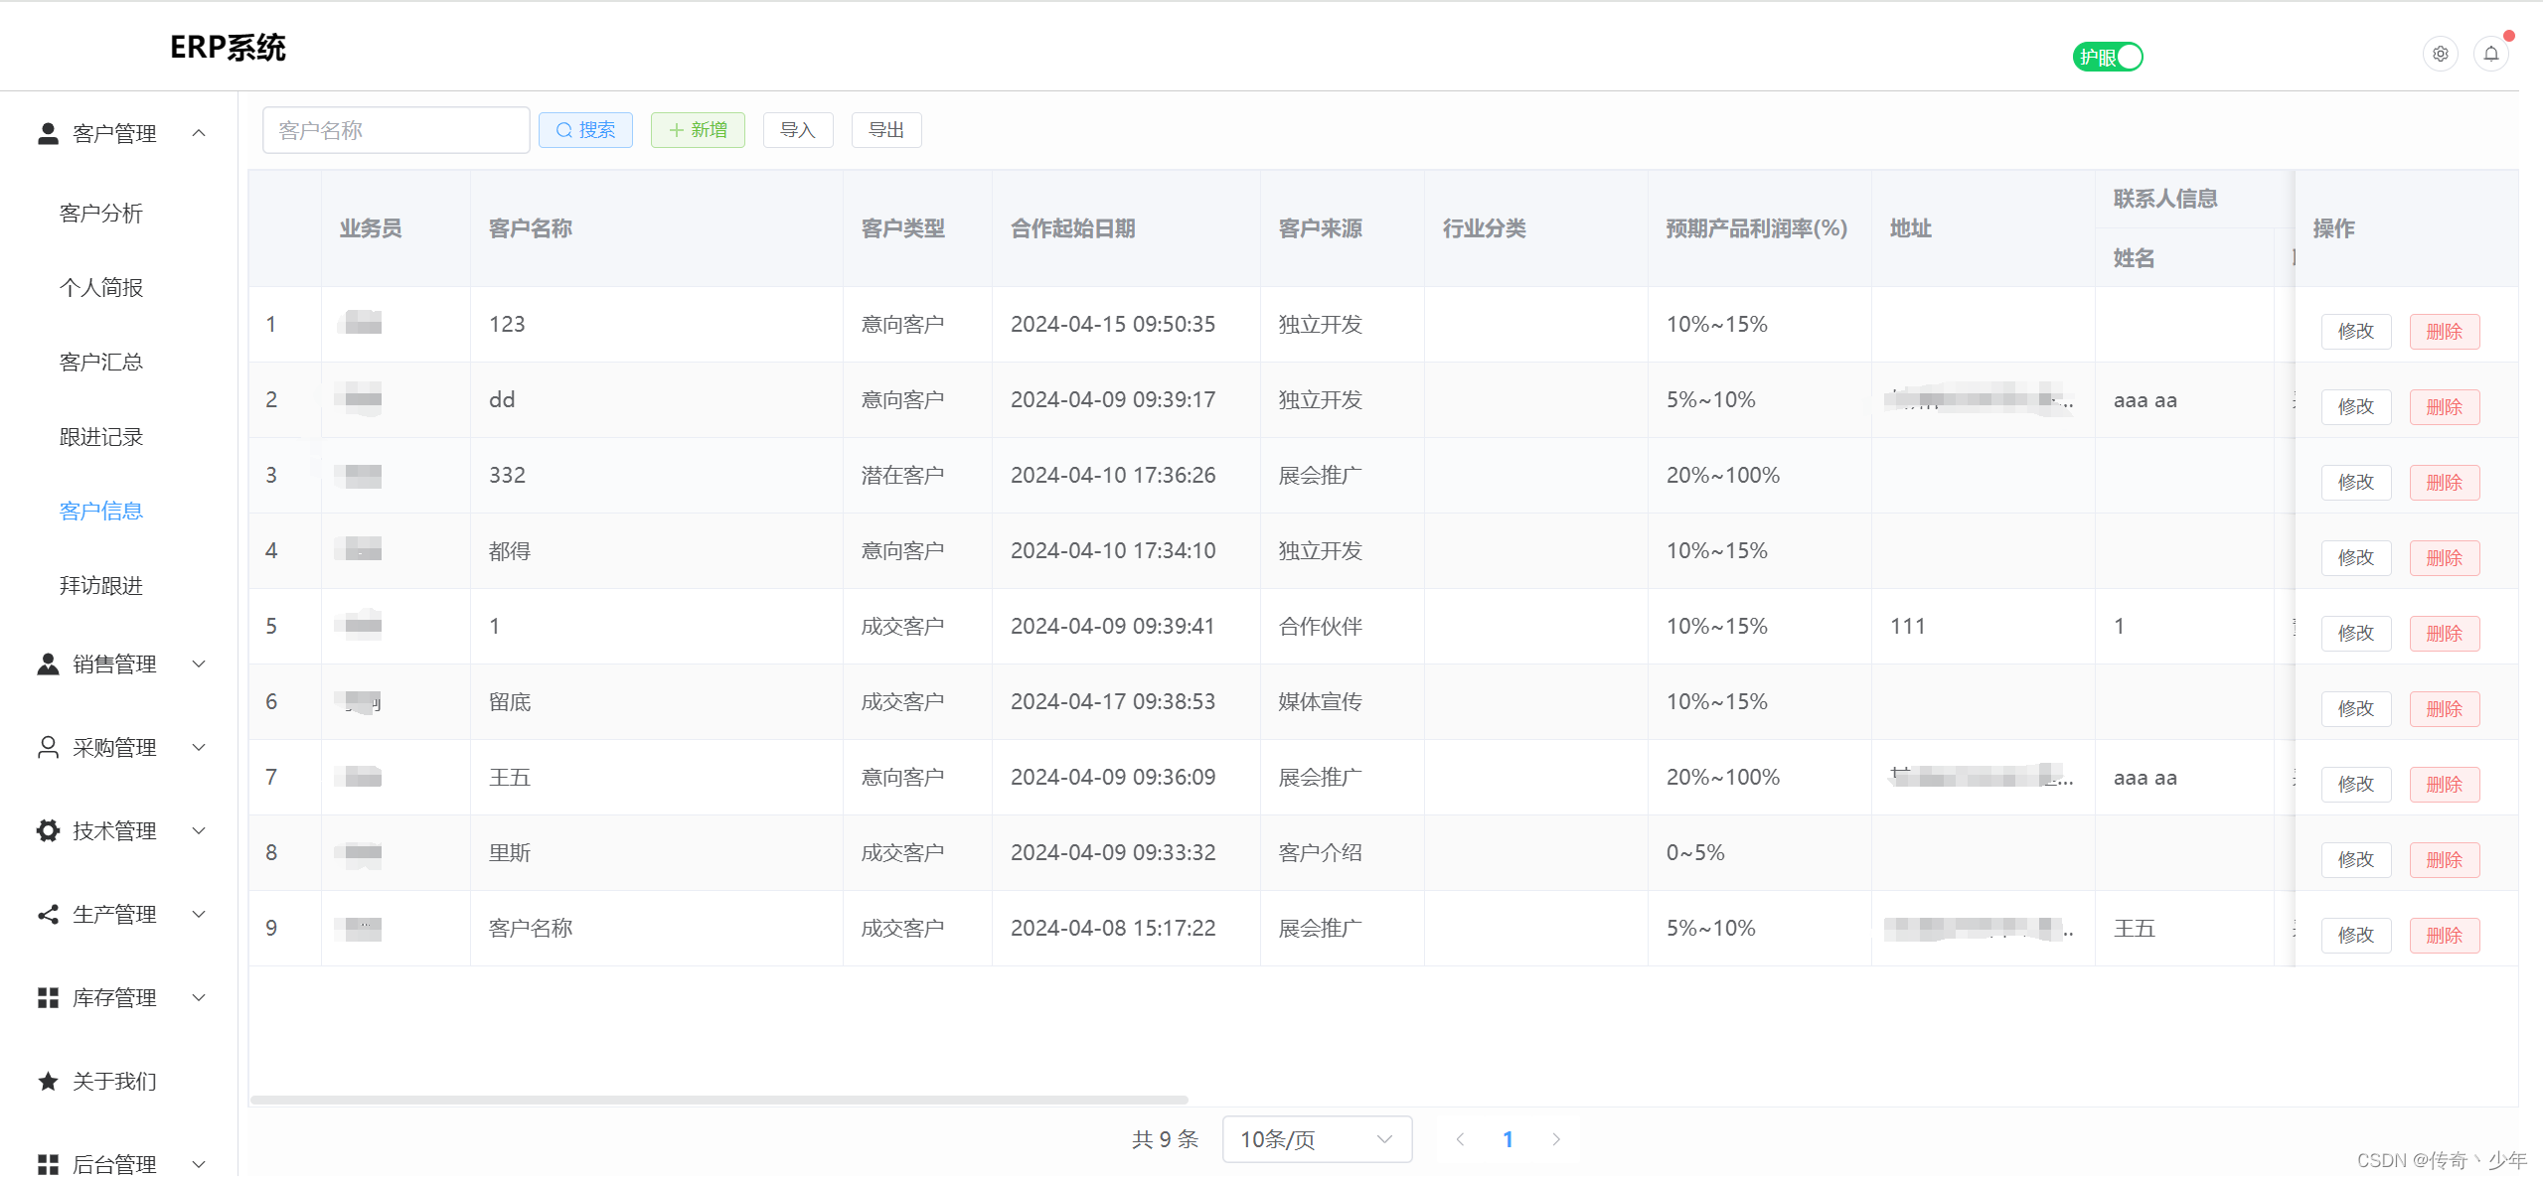
Task: Open 跟进记录 in the sidebar
Action: [x=101, y=437]
